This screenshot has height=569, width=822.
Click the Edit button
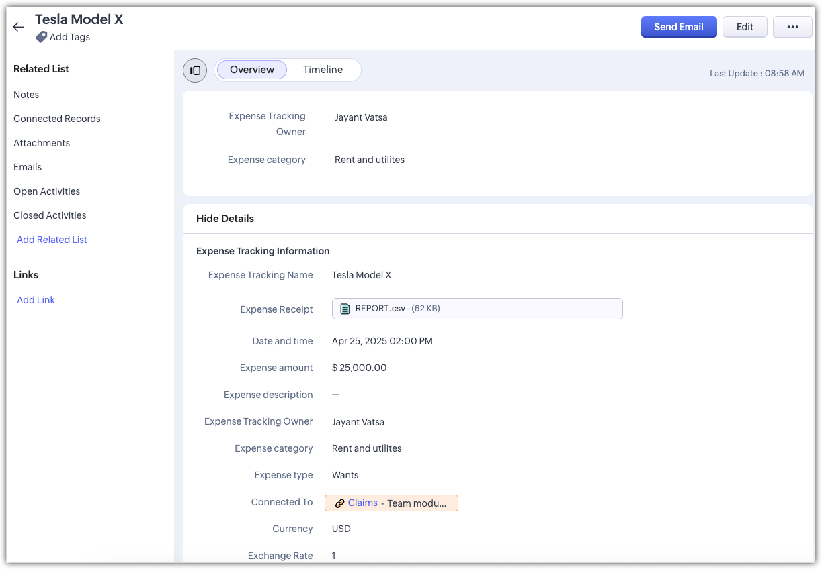click(745, 27)
